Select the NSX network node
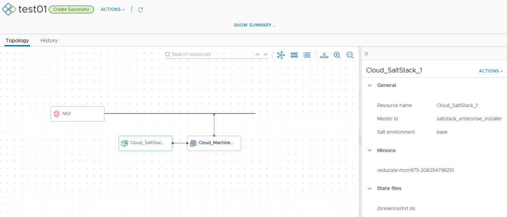Screen dimensions: 507x217 point(78,114)
